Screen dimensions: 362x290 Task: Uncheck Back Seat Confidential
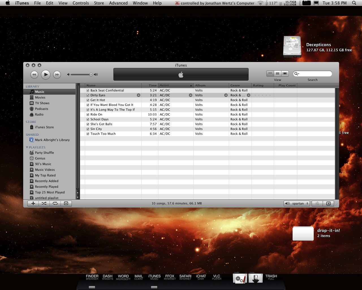pyautogui.click(x=88, y=91)
